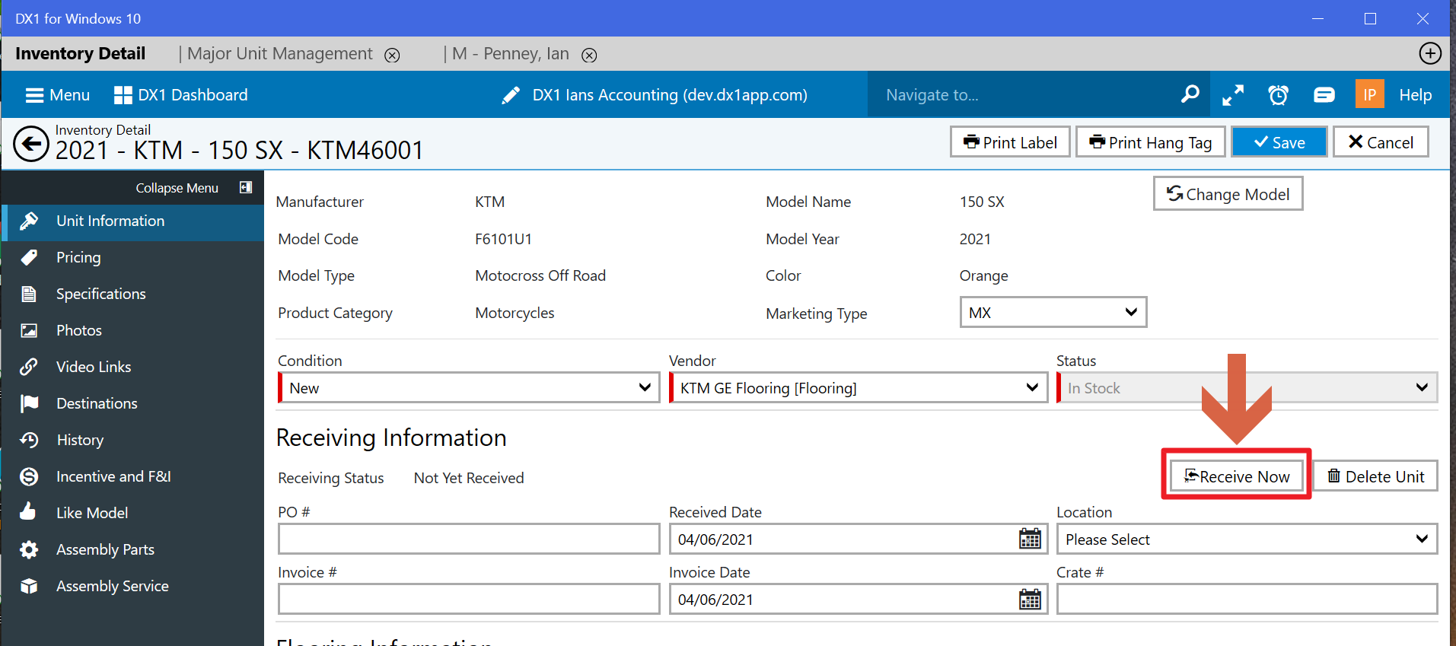Open DX1 Dashboard grid icon
Image resolution: width=1456 pixels, height=646 pixels.
[x=123, y=95]
